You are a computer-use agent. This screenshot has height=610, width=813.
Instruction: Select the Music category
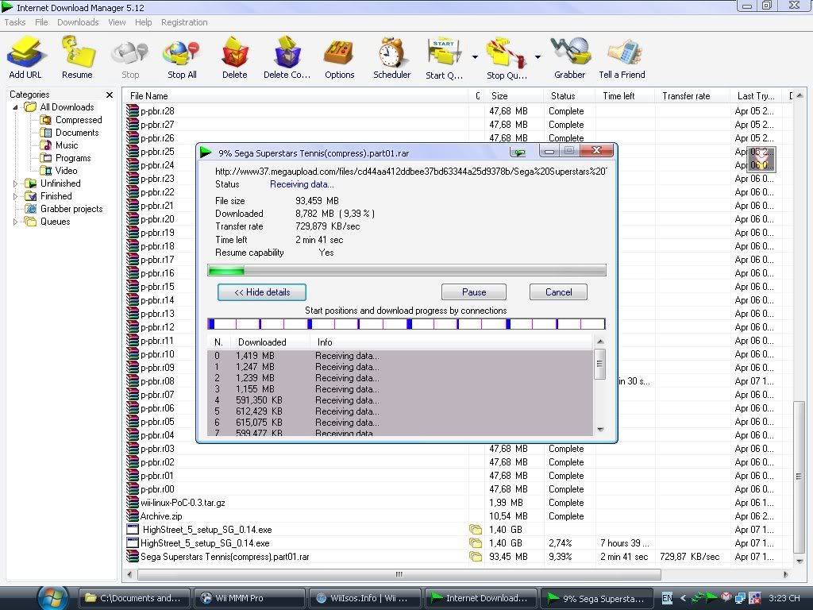pyautogui.click(x=59, y=145)
